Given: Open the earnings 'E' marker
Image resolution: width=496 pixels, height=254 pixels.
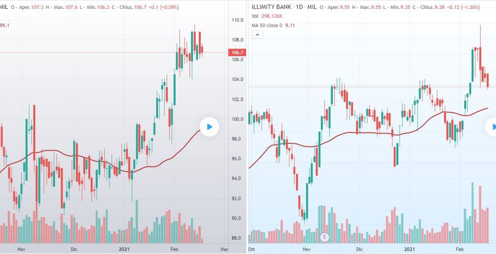Looking at the screenshot, I should point(325,237).
